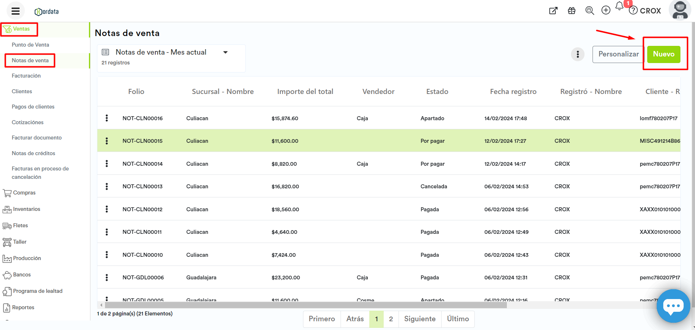Image resolution: width=695 pixels, height=330 pixels.
Task: Click the Personalizar button
Action: pyautogui.click(x=618, y=54)
